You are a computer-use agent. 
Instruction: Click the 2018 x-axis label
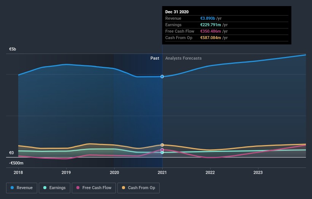point(18,172)
